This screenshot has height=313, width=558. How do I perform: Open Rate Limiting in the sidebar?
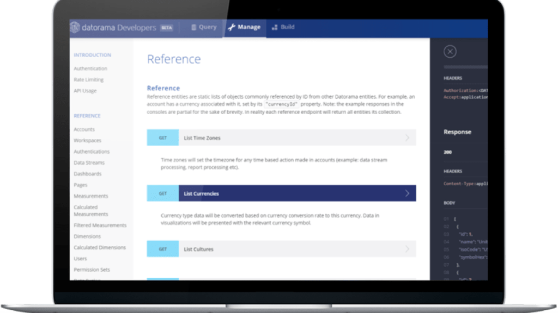(88, 80)
